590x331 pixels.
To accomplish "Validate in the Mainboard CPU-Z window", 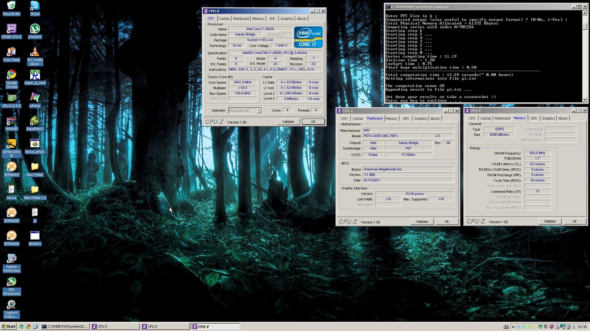I will tap(422, 222).
